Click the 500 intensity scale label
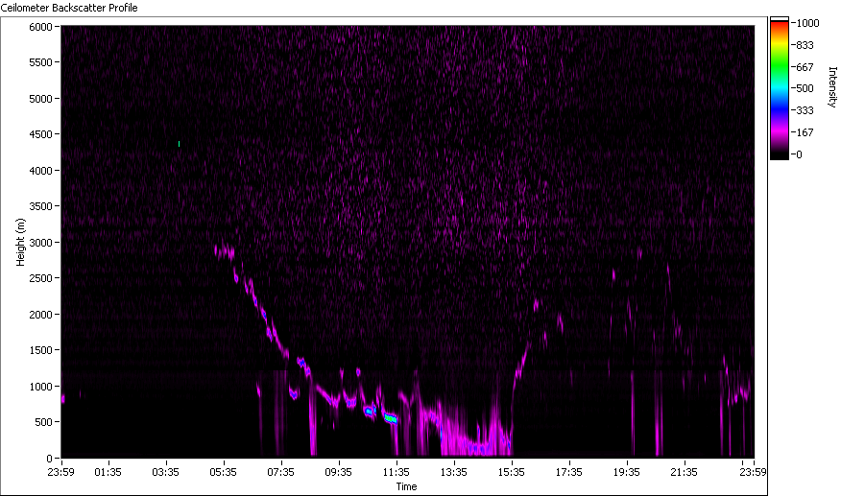 tap(805, 88)
